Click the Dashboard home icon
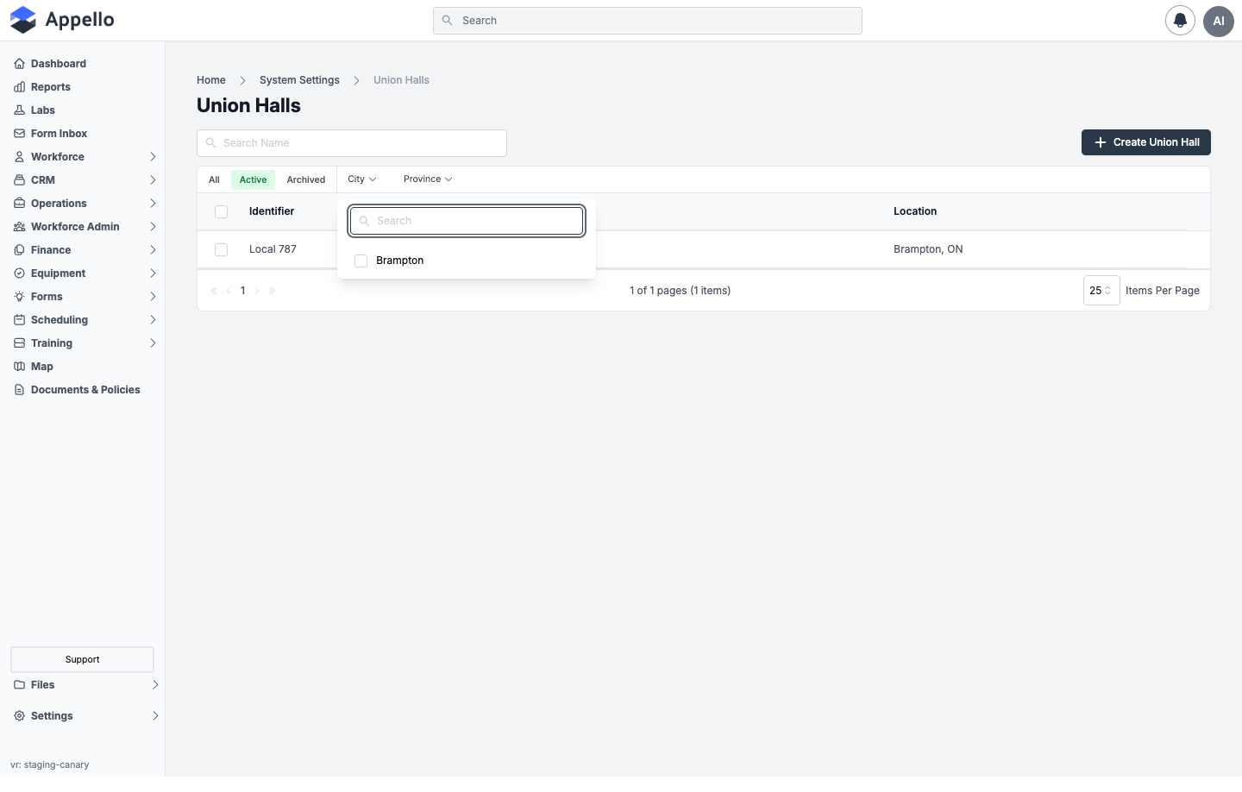 pyautogui.click(x=19, y=64)
